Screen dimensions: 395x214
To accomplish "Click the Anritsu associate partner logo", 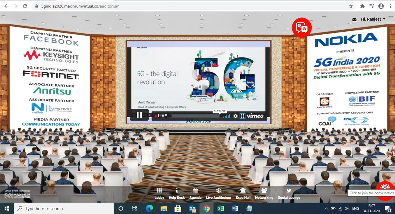I will pyautogui.click(x=52, y=91).
